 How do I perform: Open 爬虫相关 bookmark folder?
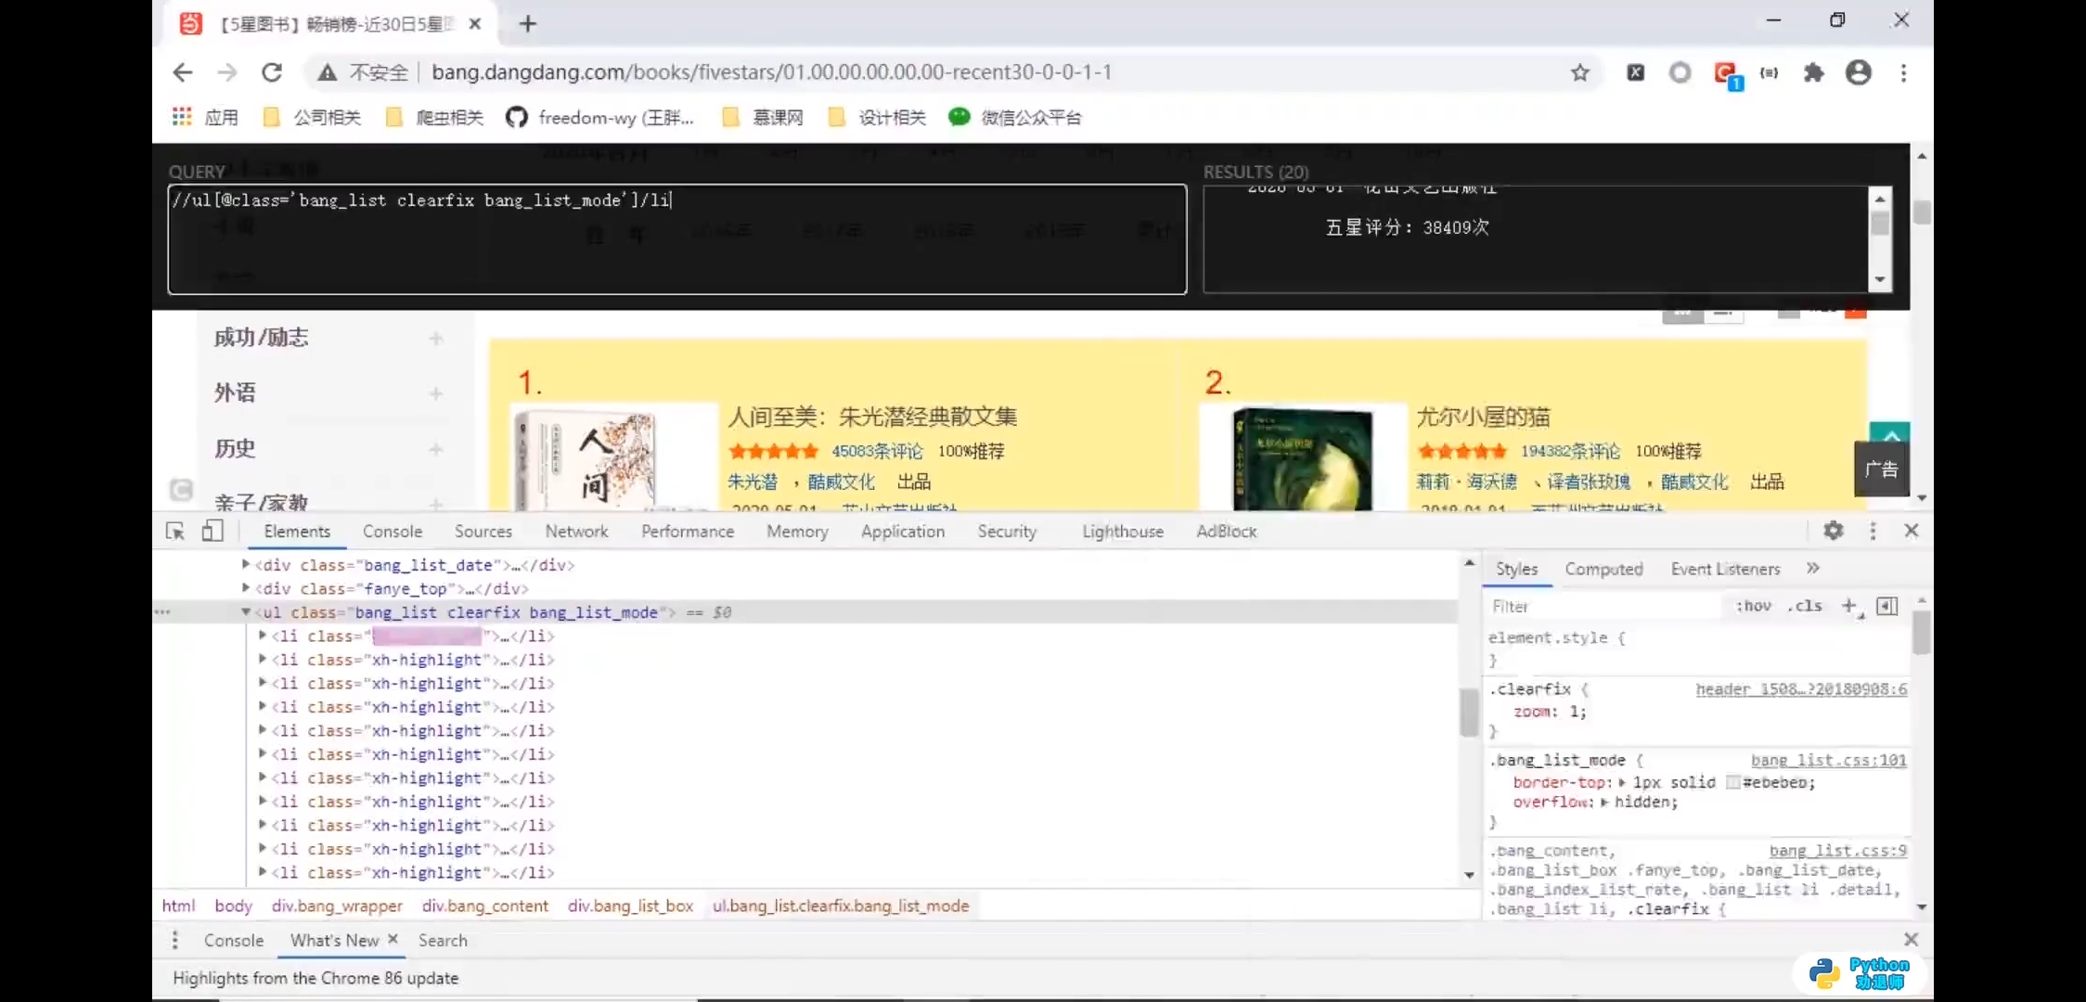pos(434,117)
